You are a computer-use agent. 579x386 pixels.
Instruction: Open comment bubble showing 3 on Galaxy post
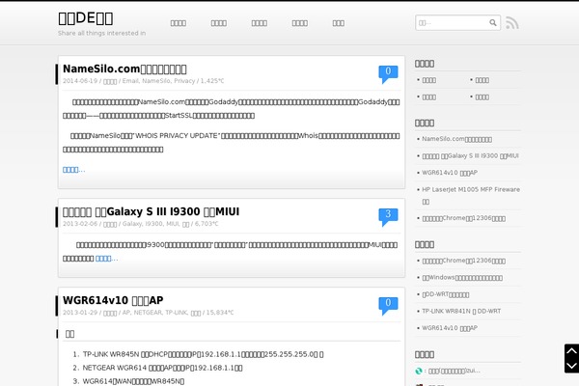point(388,217)
